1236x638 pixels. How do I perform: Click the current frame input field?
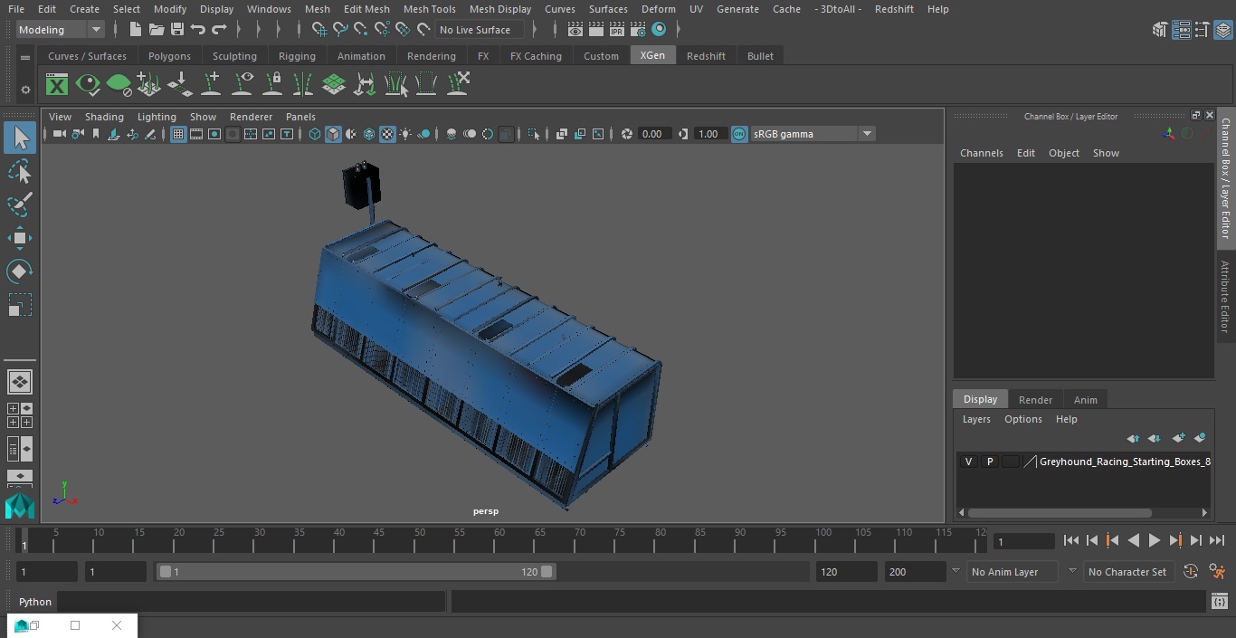(x=1023, y=541)
